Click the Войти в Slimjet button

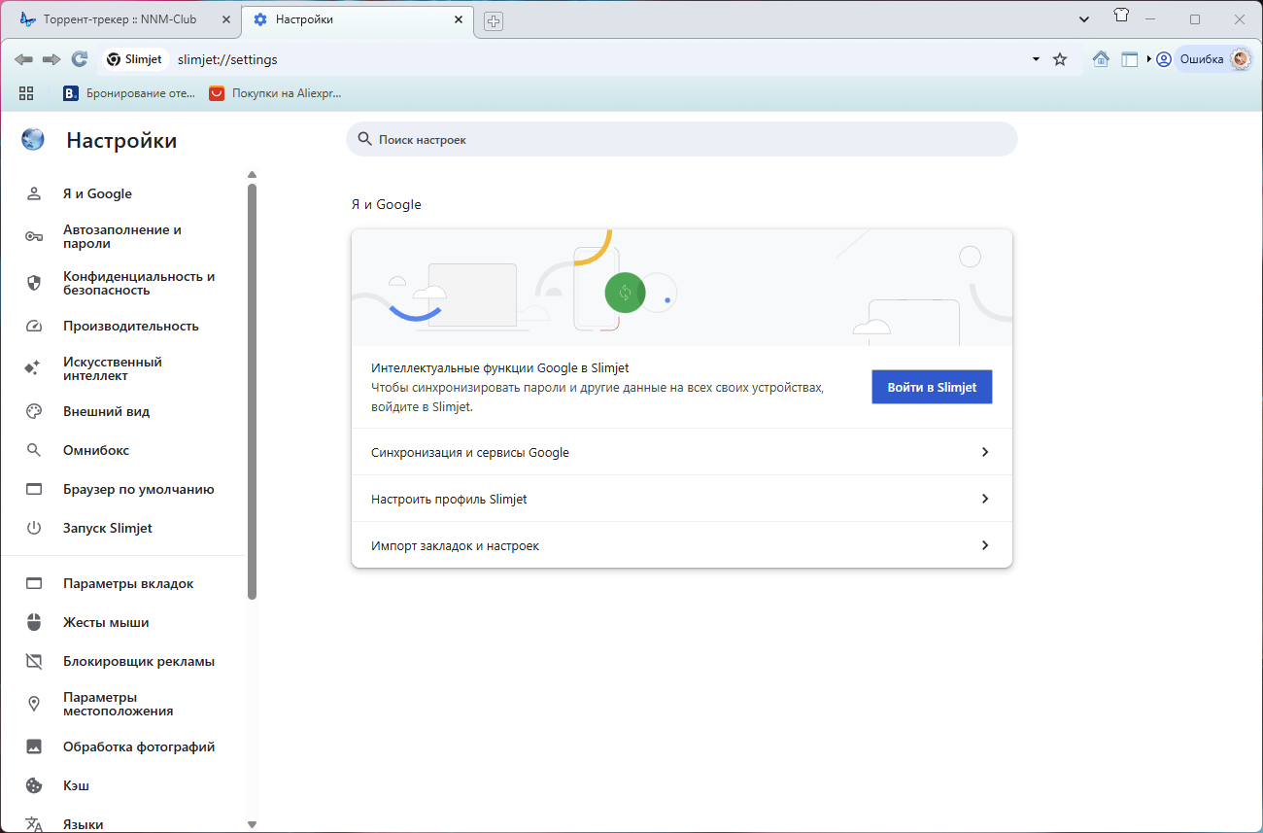[932, 387]
